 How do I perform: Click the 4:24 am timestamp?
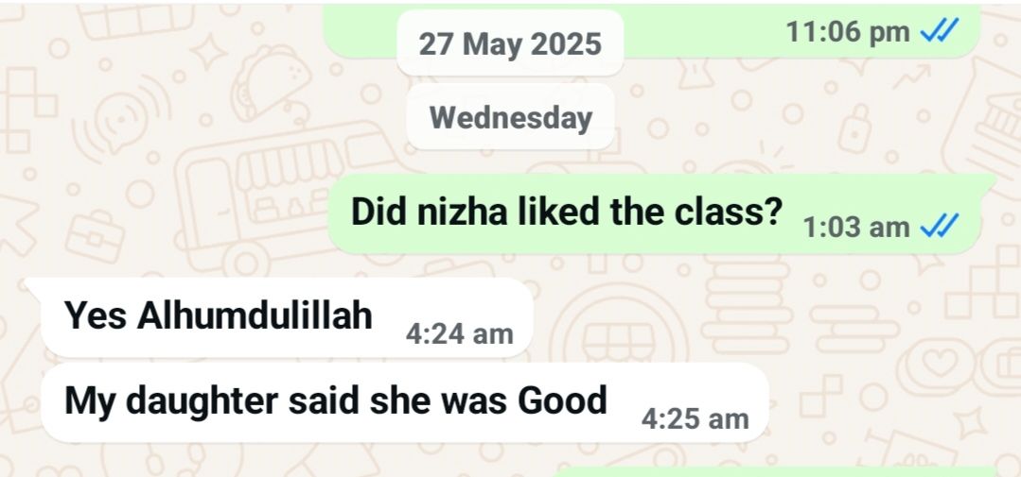pyautogui.click(x=460, y=334)
